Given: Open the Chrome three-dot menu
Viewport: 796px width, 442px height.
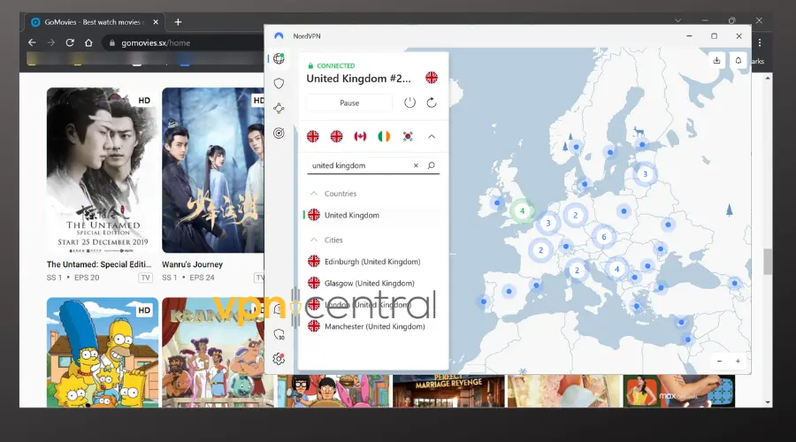Looking at the screenshot, I should (x=760, y=42).
